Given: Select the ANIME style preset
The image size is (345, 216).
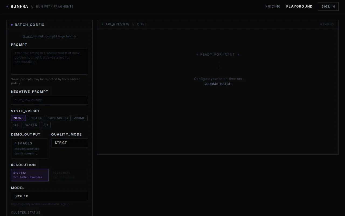Looking at the screenshot, I should click(x=80, y=118).
